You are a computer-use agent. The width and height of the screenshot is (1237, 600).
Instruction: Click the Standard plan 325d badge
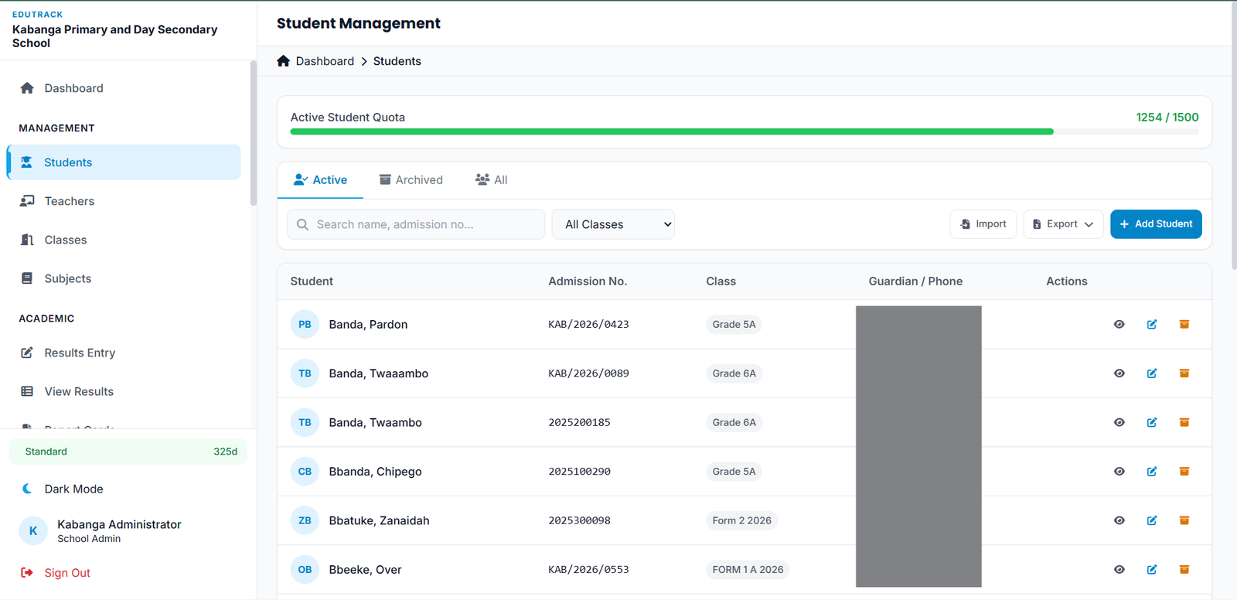pyautogui.click(x=128, y=452)
